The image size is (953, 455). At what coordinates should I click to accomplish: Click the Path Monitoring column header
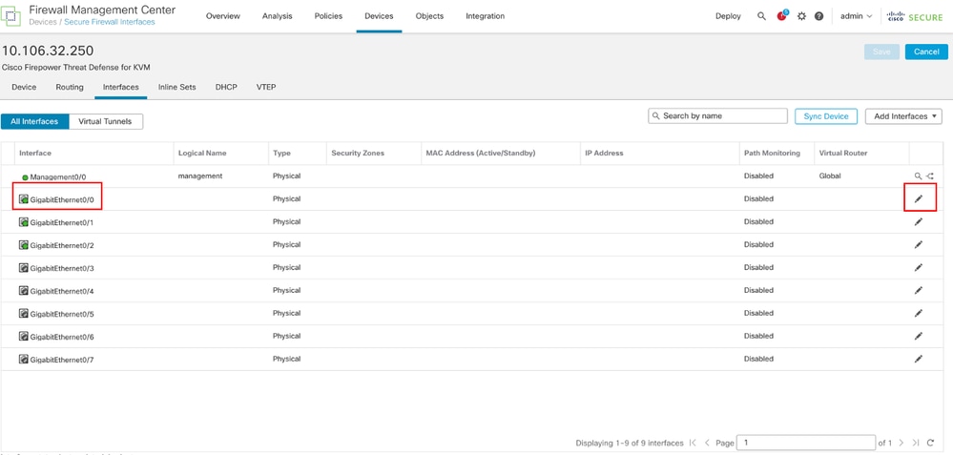pos(772,153)
